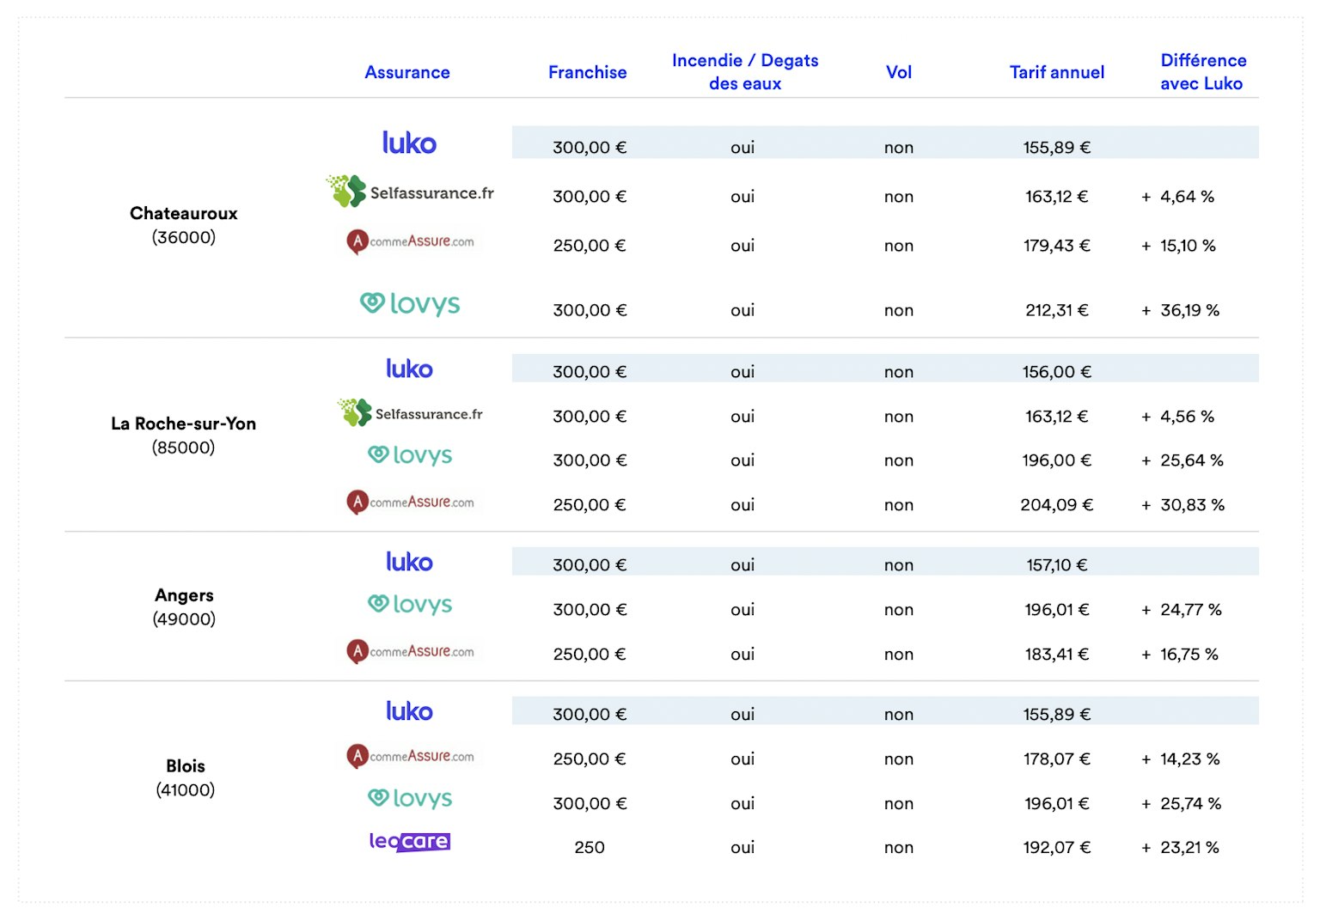Click the + 36,19 % difference value
Viewport: 1320px width, 920px height.
pyautogui.click(x=1181, y=310)
